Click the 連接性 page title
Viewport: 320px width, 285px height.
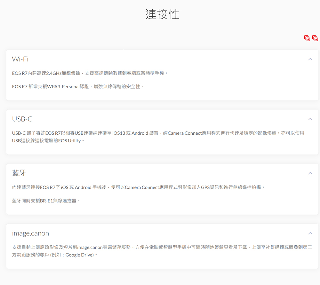point(162,14)
